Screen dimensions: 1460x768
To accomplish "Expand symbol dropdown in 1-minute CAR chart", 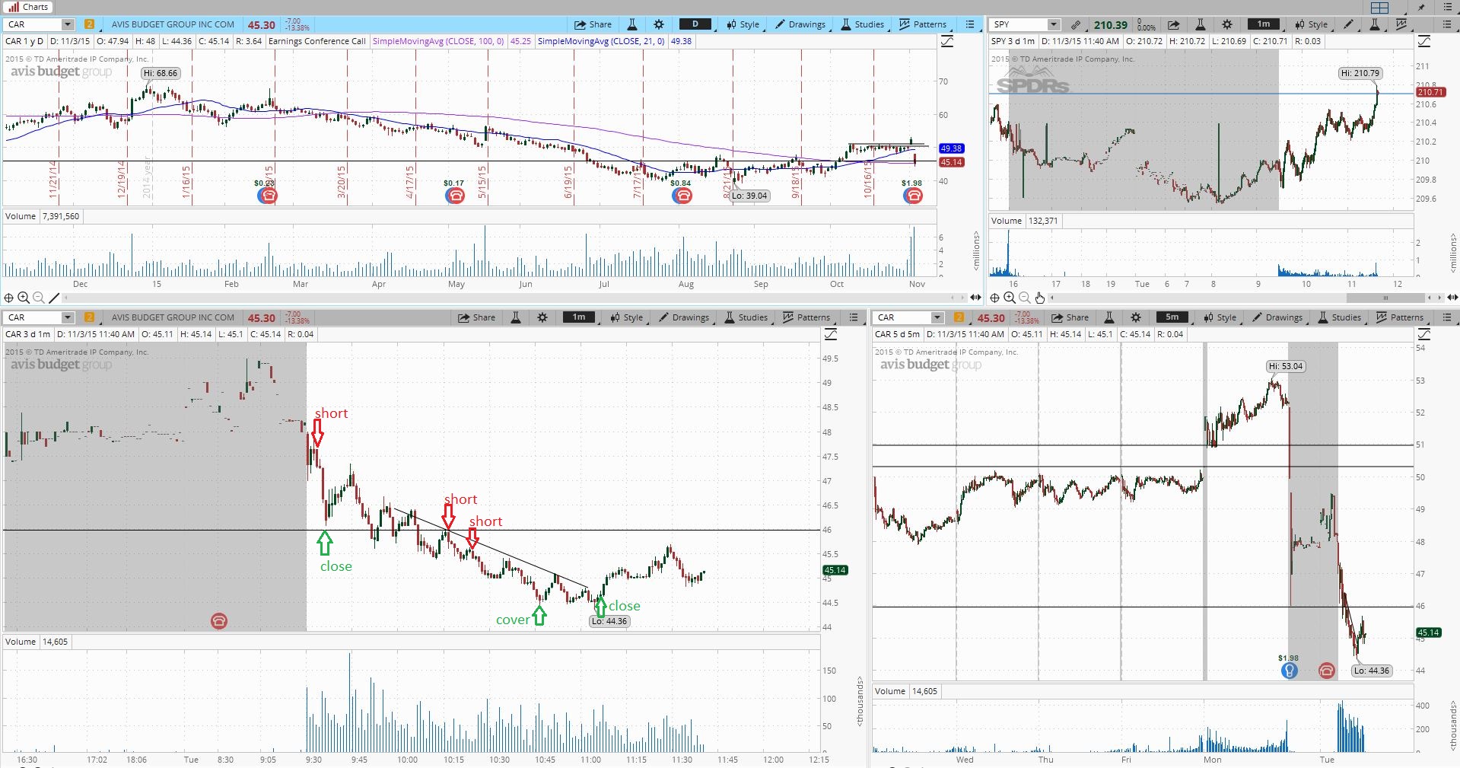I will click(x=68, y=317).
